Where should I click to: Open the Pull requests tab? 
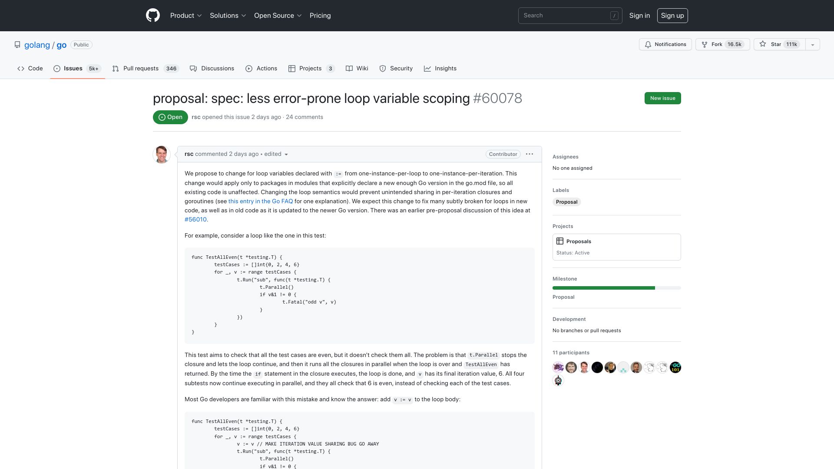[x=146, y=69]
